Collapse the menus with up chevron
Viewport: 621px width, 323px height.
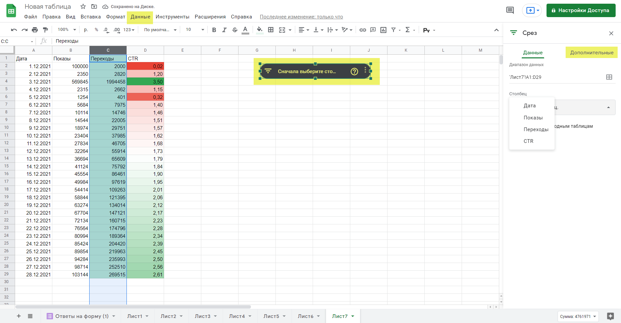point(497,30)
